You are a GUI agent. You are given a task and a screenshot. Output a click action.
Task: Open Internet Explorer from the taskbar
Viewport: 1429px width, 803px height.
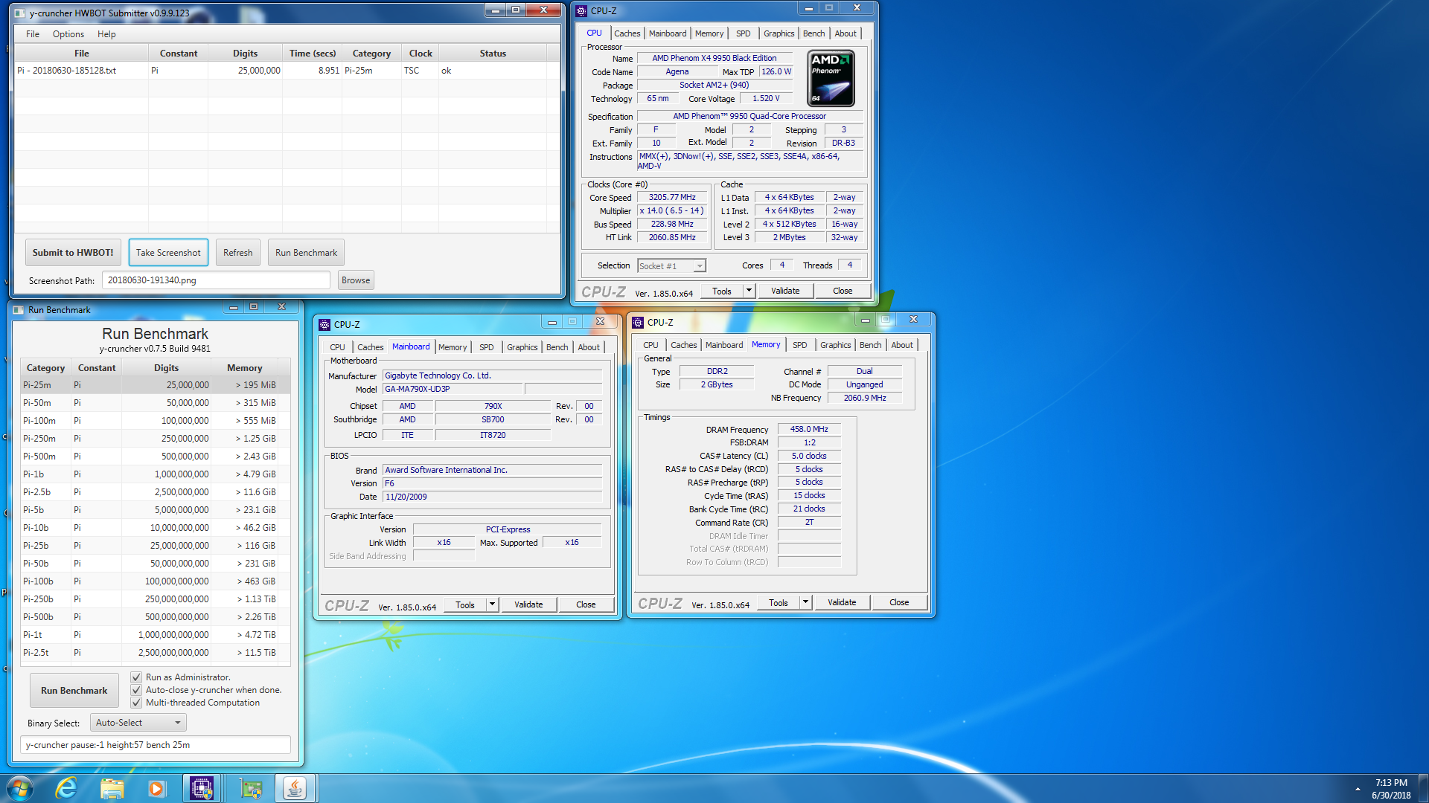click(67, 788)
